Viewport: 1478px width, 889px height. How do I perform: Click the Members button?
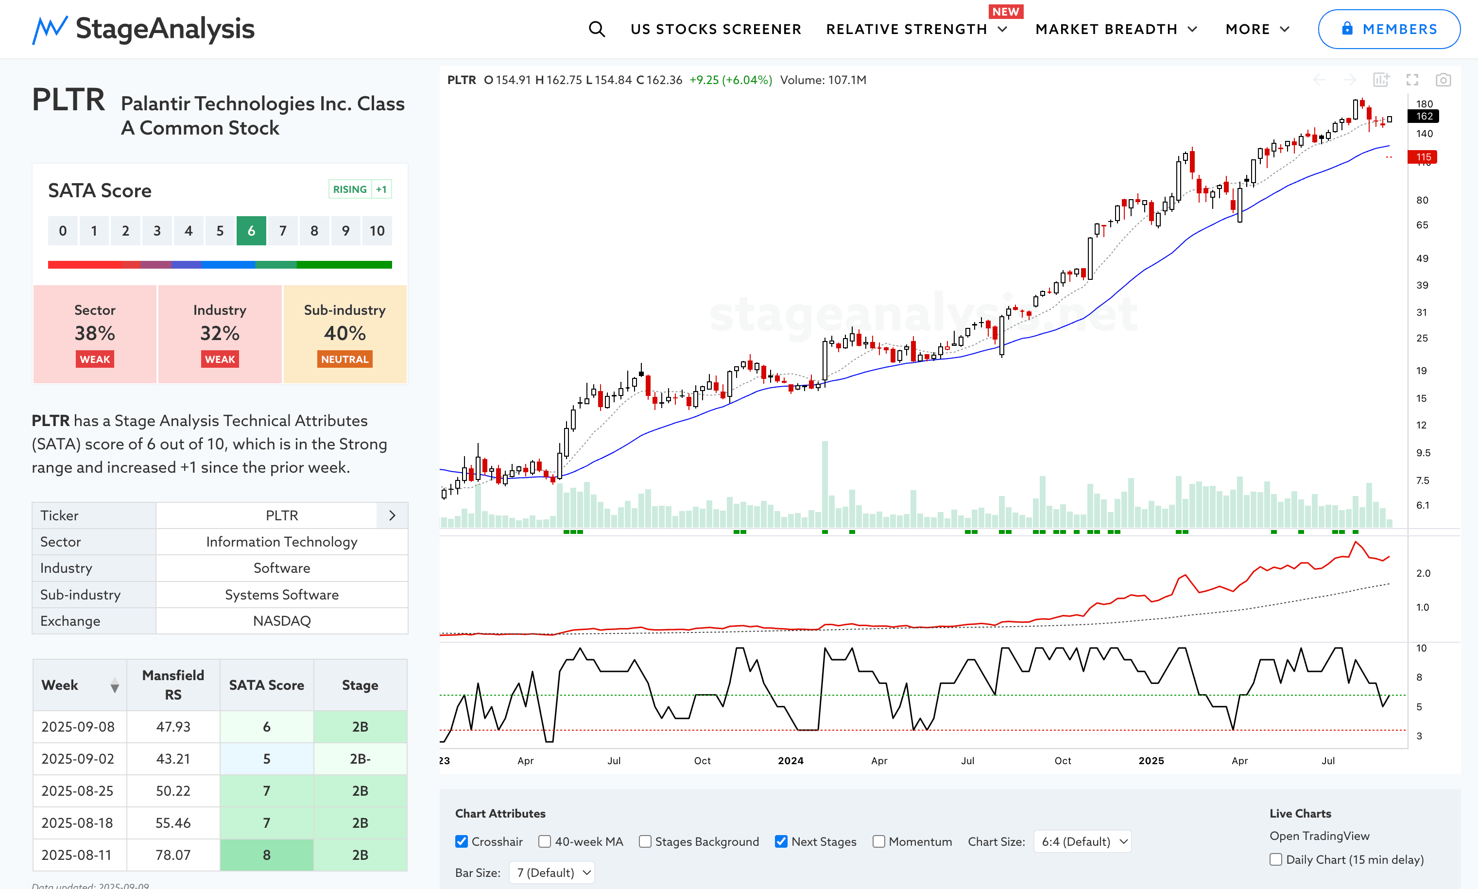(1389, 29)
